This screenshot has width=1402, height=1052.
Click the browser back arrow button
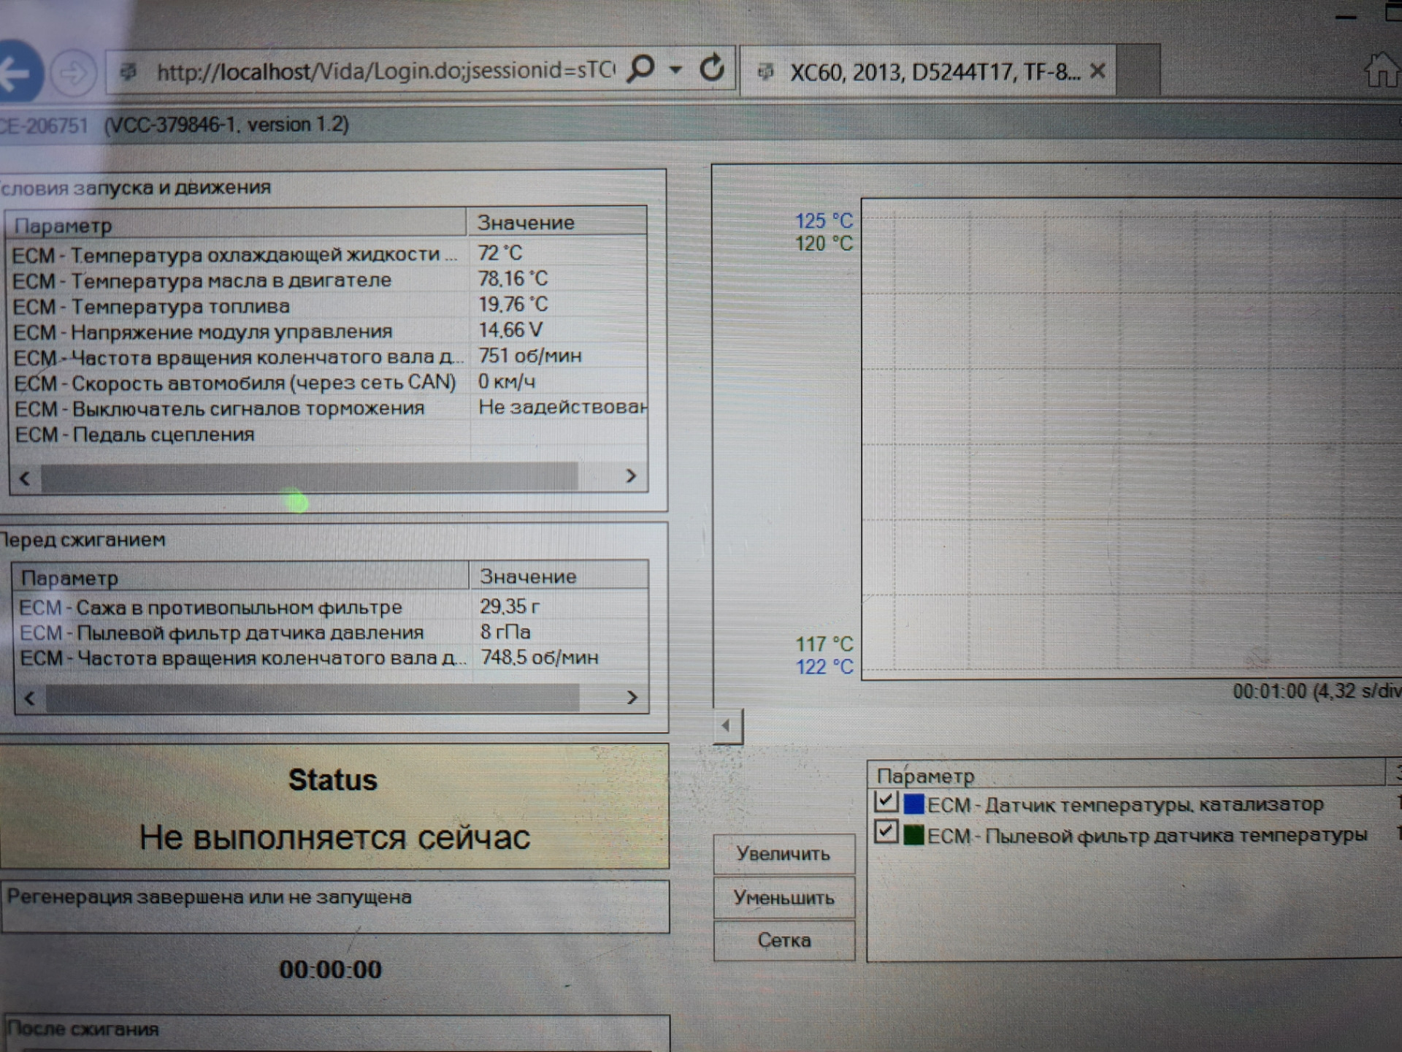16,72
